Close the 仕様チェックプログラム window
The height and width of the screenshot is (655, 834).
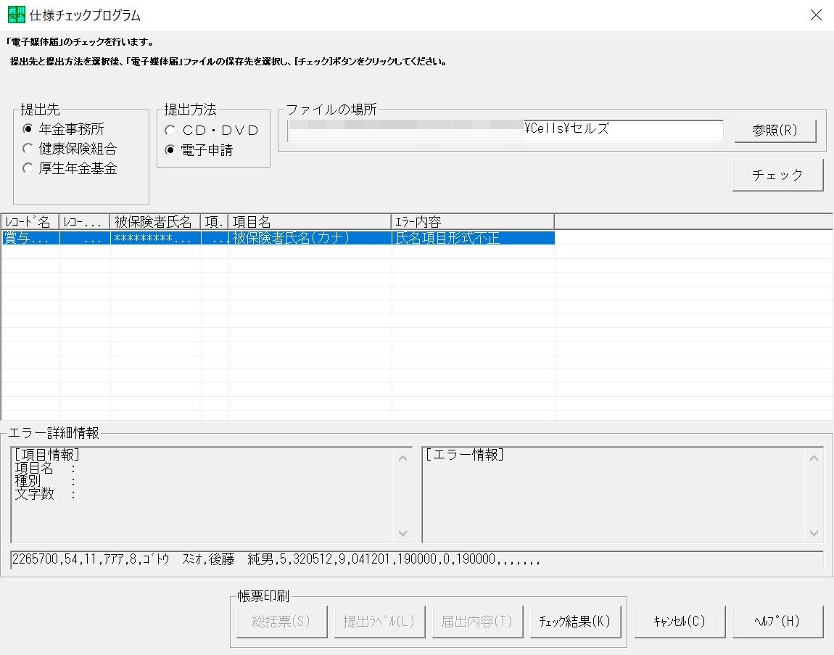tap(816, 15)
